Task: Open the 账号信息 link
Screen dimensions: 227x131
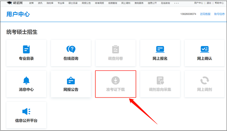Action: 219,14
